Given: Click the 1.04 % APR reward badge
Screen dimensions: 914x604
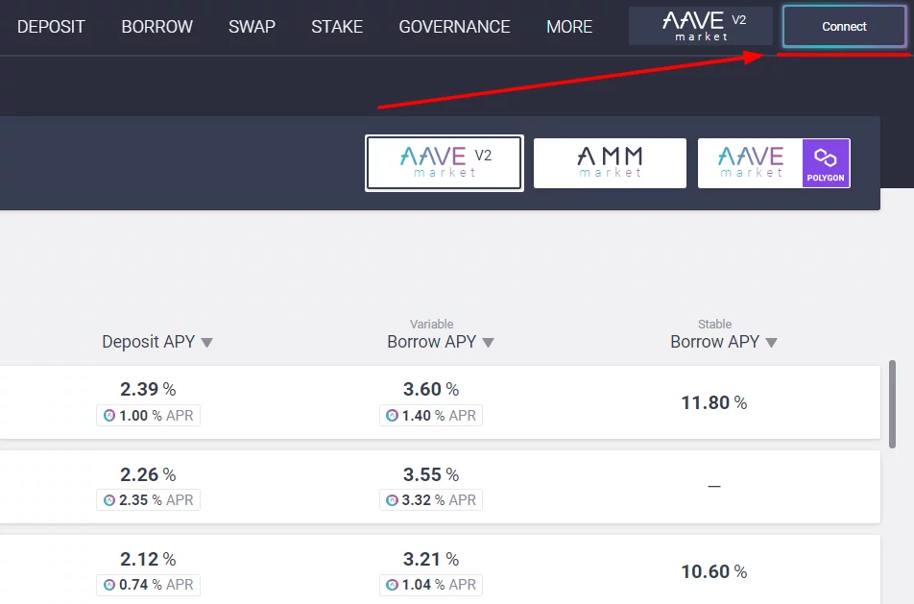Looking at the screenshot, I should coord(431,585).
